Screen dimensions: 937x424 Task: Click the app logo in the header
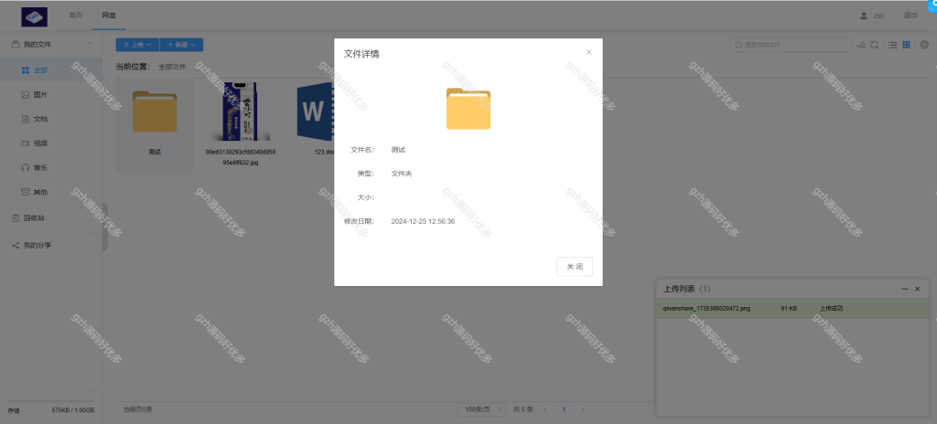[34, 16]
